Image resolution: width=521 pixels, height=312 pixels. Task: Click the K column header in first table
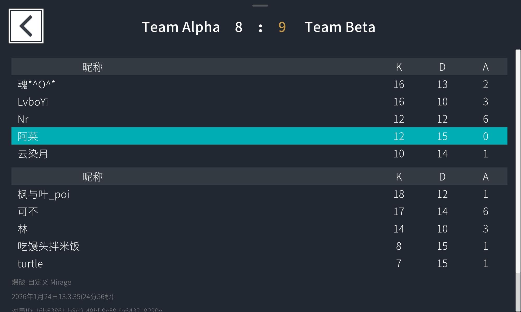click(x=399, y=67)
